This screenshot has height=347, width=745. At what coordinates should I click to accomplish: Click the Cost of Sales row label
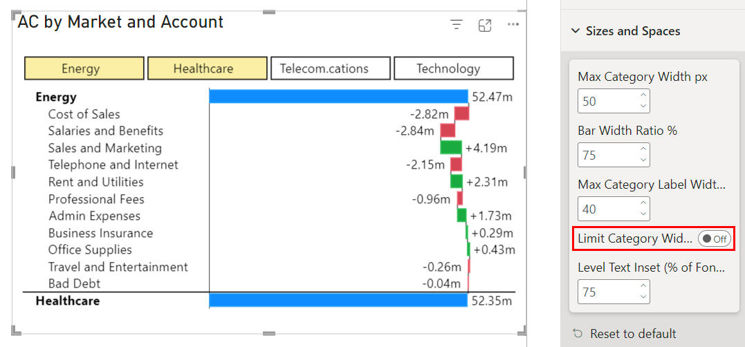click(84, 114)
